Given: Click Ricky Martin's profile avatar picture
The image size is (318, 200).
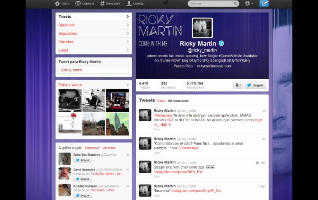Looking at the screenshot, I should (x=202, y=28).
